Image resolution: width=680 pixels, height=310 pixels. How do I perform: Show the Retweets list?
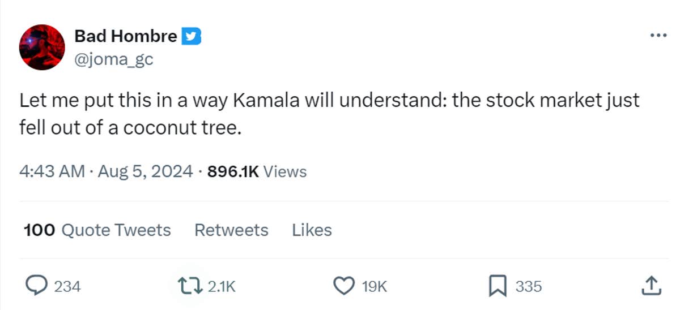tap(231, 230)
